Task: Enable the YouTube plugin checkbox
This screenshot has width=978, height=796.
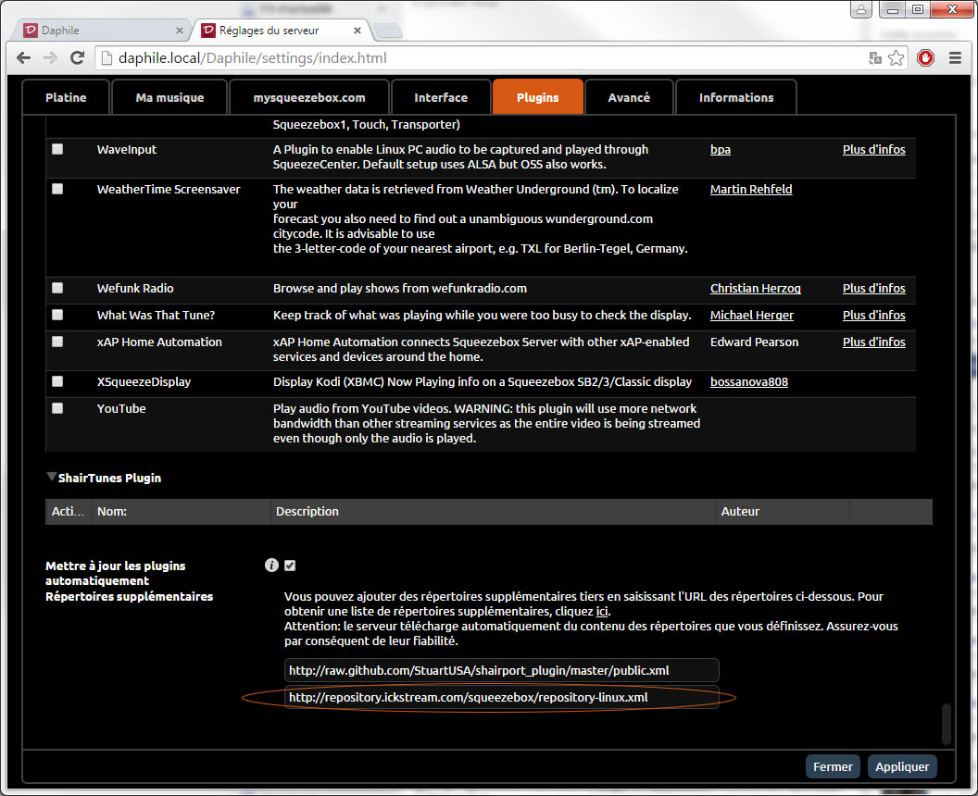Action: [x=57, y=408]
